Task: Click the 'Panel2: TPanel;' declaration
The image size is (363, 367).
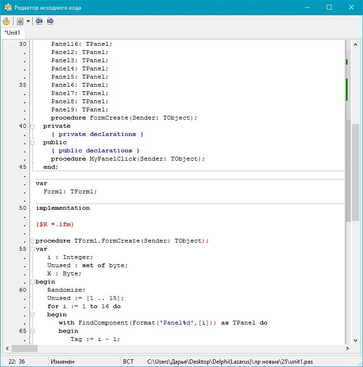Action: 80,52
